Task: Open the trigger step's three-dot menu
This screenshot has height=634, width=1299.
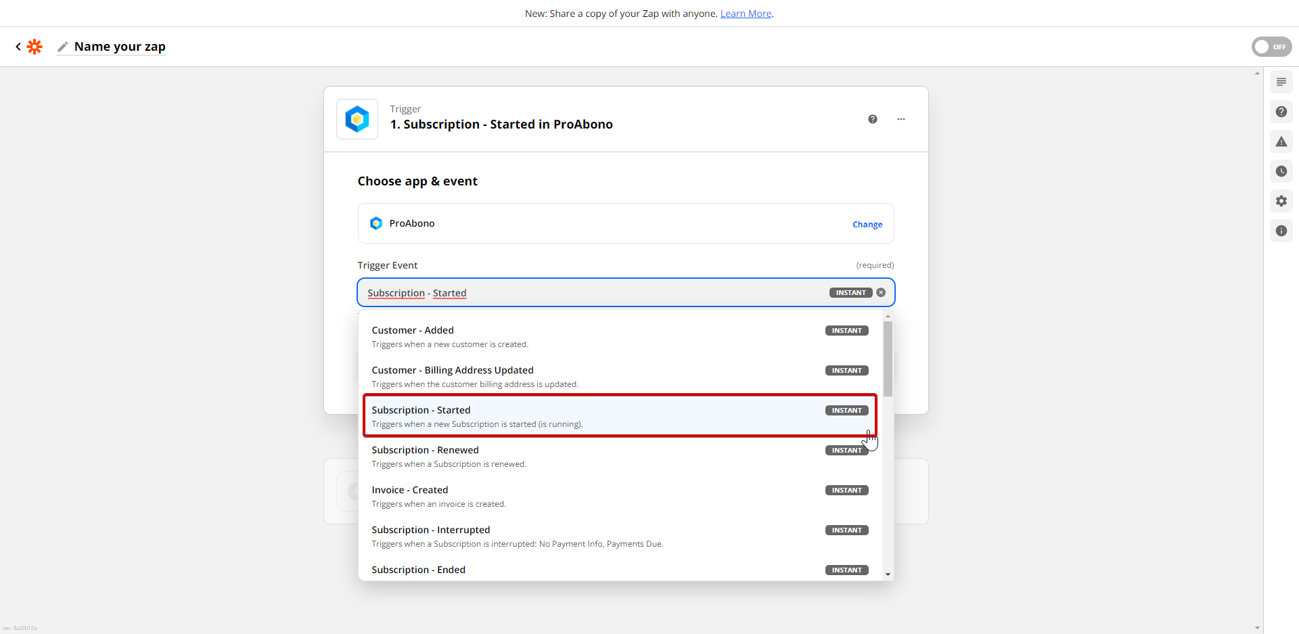Action: [x=901, y=119]
